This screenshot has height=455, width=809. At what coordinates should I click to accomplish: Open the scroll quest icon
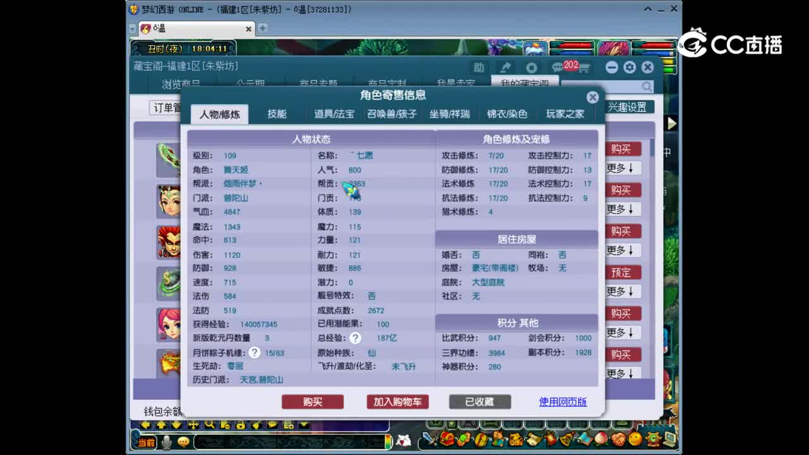pos(534,439)
